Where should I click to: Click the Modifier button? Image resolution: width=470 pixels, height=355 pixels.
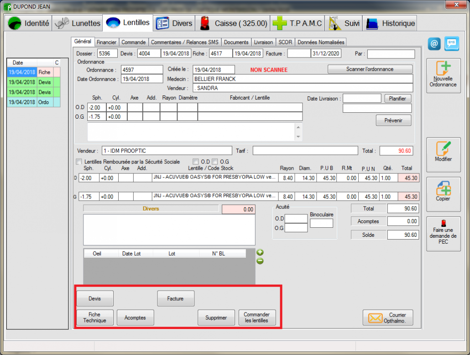pyautogui.click(x=444, y=155)
